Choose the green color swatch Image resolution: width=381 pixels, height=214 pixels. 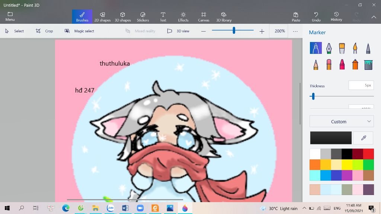click(x=368, y=165)
